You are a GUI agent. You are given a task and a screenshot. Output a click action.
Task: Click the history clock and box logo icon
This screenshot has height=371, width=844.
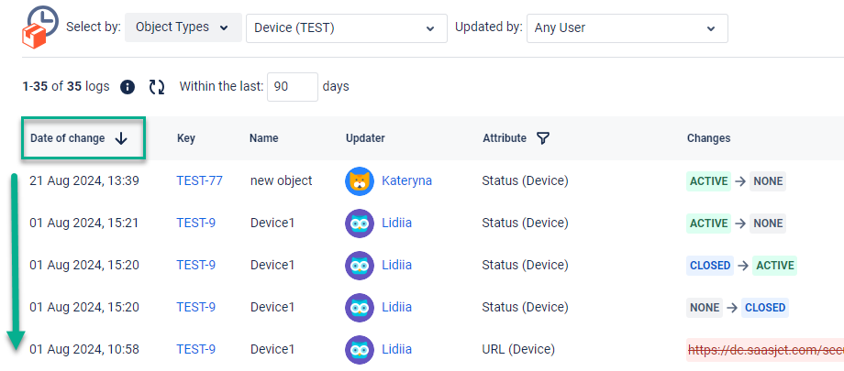click(39, 27)
